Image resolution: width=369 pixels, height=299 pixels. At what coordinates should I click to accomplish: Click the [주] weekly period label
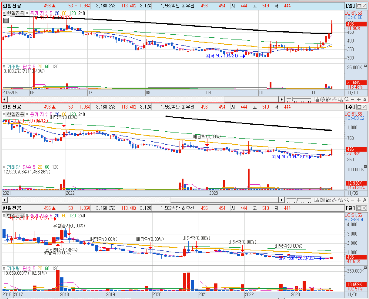tap(350, 107)
